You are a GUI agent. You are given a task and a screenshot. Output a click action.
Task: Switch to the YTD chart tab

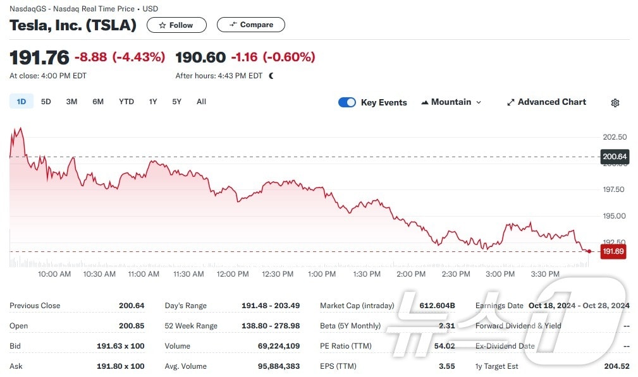coord(126,101)
